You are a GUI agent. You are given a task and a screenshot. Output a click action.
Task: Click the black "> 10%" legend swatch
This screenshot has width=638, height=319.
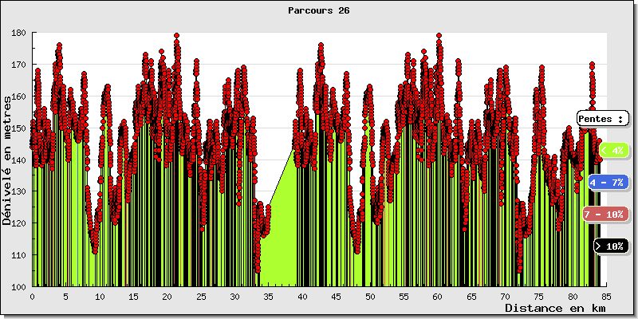coord(611,246)
